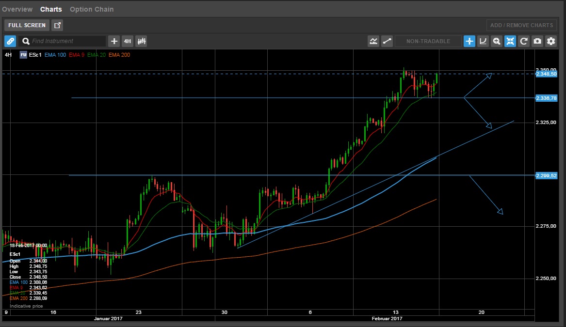Toggle the chart scale axis icon

(483, 41)
